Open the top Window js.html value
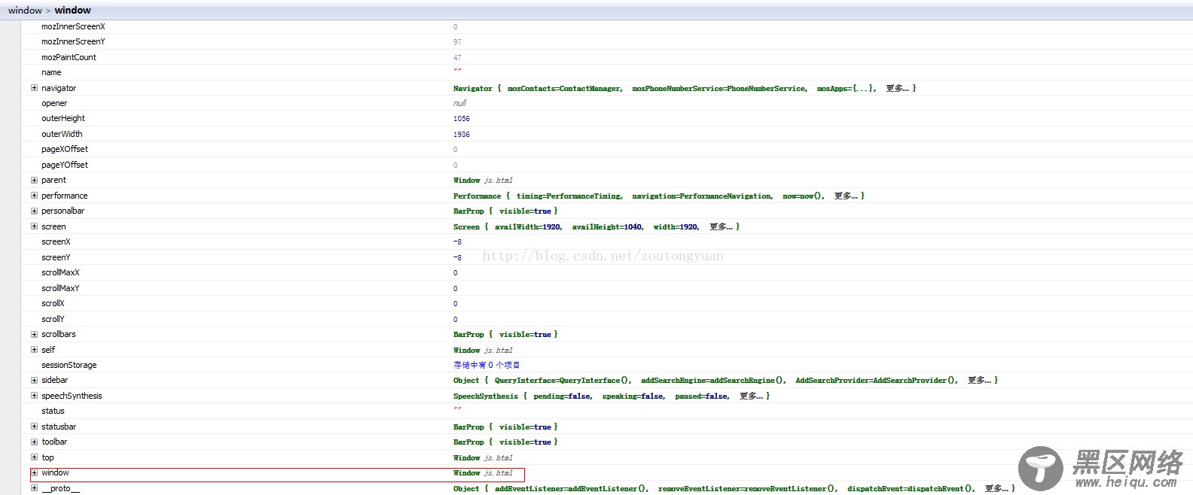This screenshot has height=495, width=1193. point(483,458)
